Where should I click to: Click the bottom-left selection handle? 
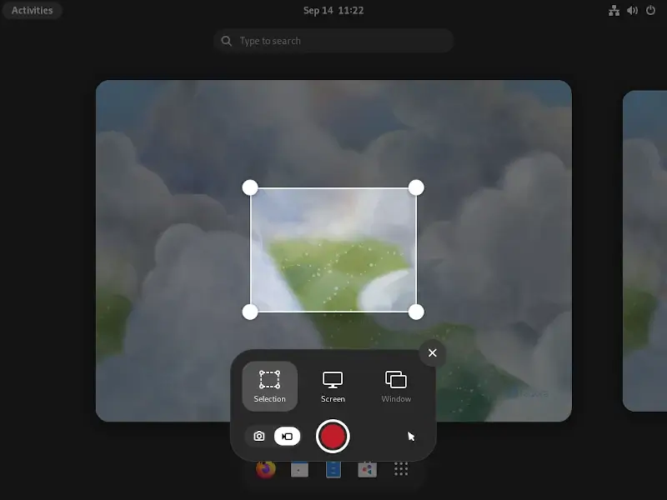point(250,312)
